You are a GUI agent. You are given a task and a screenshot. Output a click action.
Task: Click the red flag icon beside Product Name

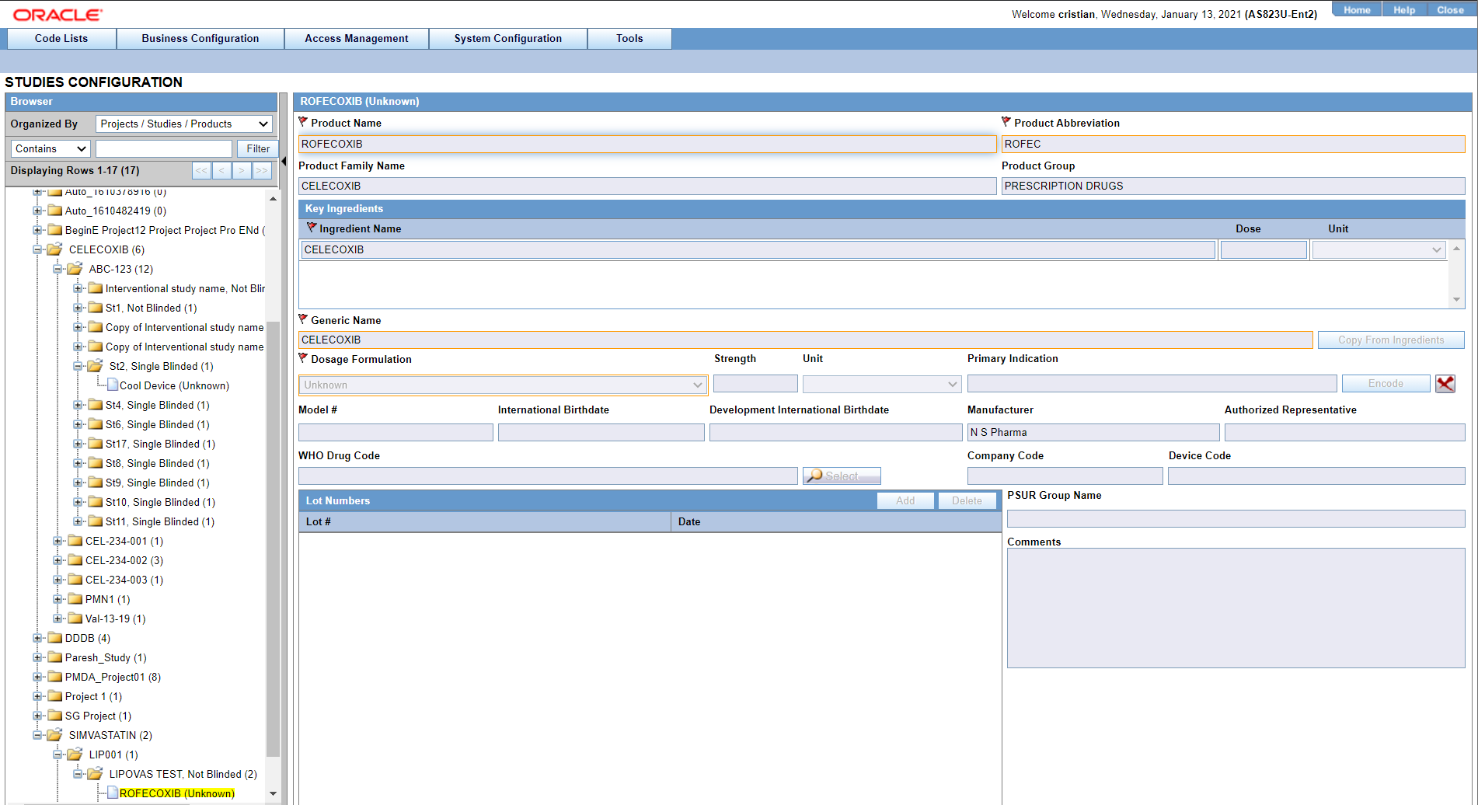(x=303, y=122)
